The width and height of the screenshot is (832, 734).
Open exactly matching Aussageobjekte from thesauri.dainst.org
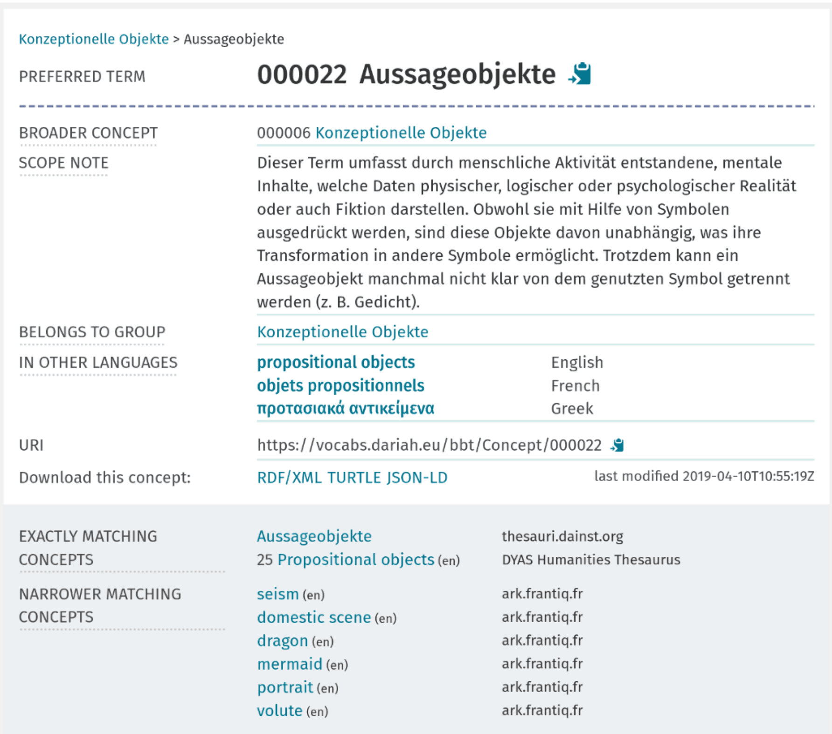point(314,536)
